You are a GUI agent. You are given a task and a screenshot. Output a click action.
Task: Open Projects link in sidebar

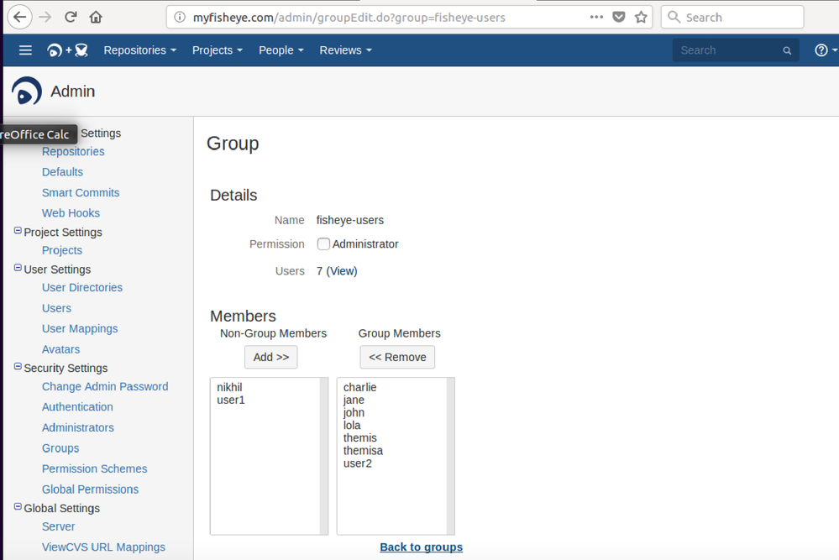pyautogui.click(x=62, y=250)
